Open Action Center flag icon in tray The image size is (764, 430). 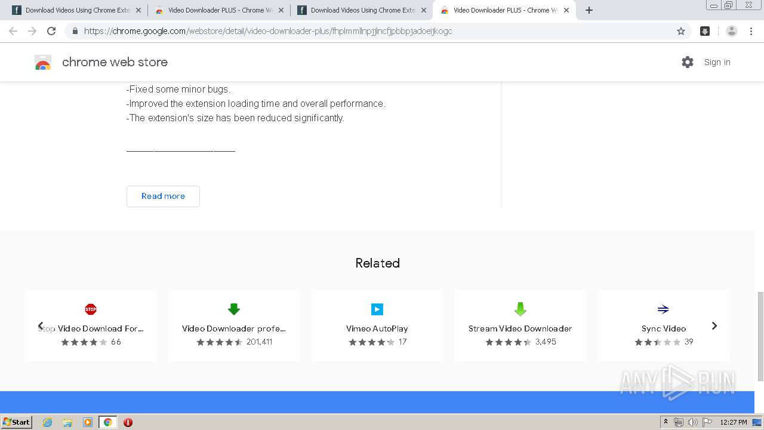(707, 422)
